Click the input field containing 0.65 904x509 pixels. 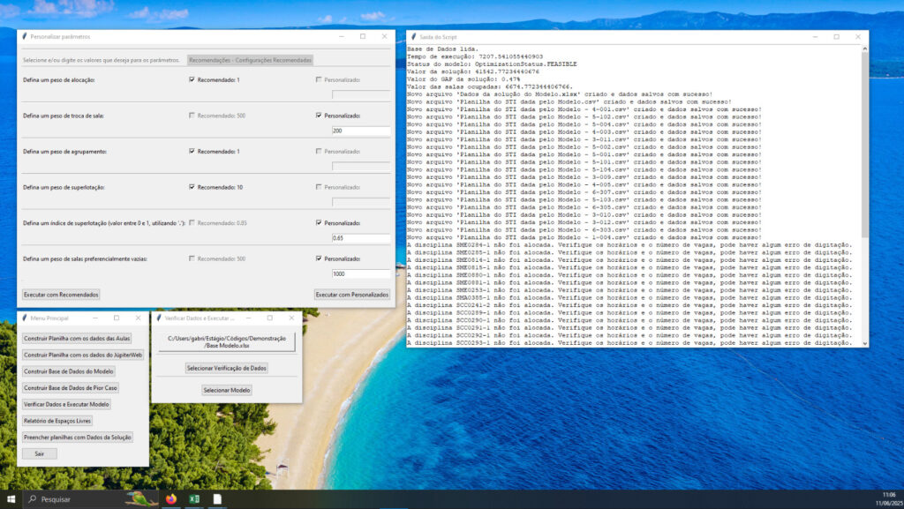point(360,238)
